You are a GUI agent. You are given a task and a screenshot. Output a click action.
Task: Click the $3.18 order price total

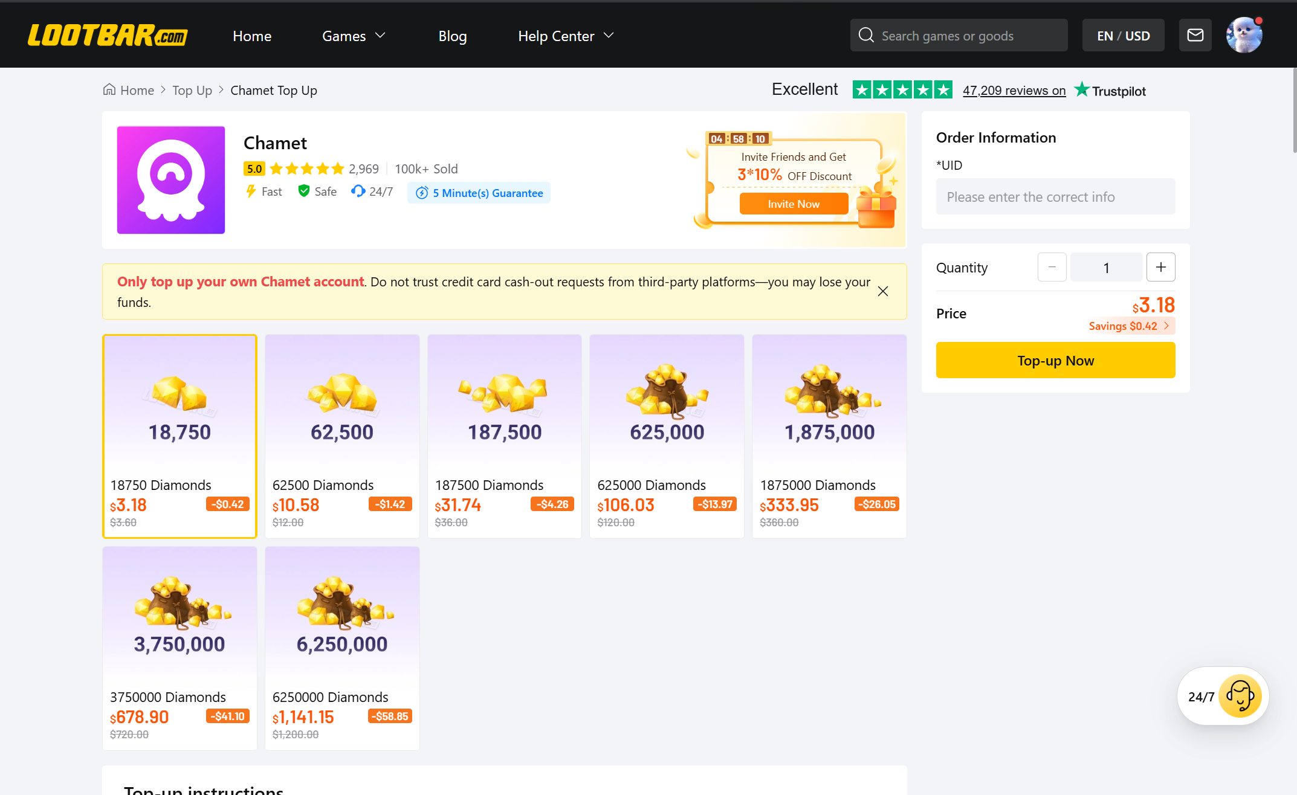point(1154,306)
